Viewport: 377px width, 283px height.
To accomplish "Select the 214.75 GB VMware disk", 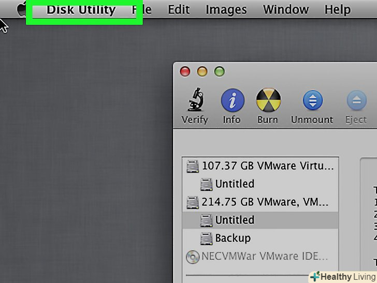I will point(260,202).
